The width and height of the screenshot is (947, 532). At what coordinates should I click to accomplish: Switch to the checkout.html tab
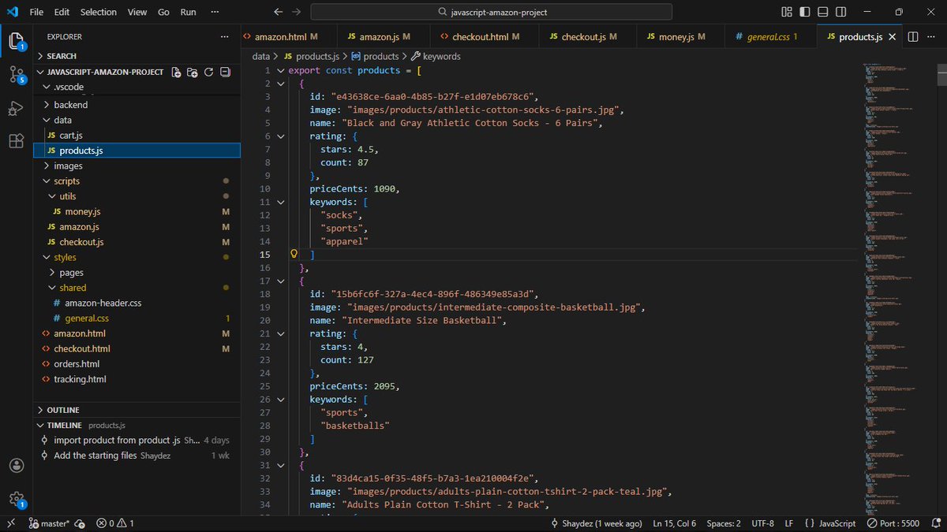[x=485, y=36]
